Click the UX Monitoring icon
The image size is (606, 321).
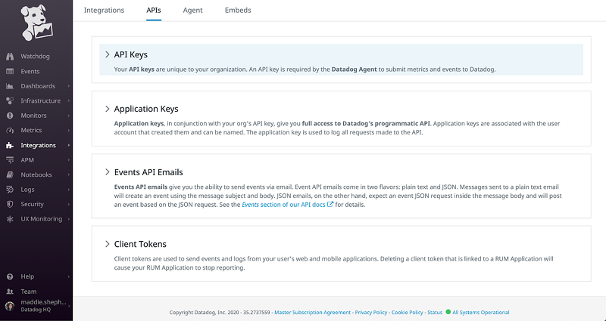pyautogui.click(x=10, y=219)
